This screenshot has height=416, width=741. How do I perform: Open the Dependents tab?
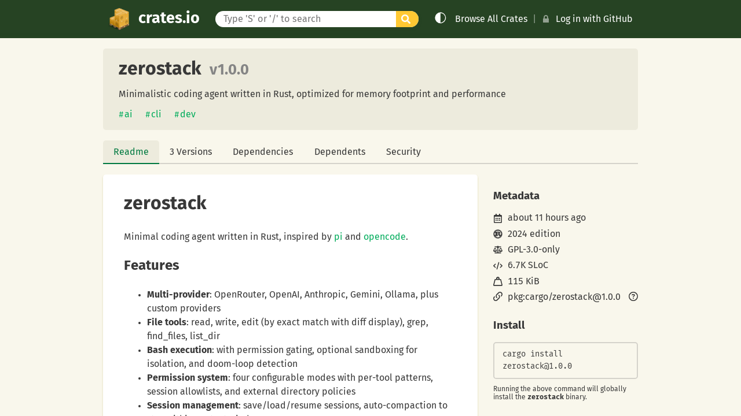point(340,152)
